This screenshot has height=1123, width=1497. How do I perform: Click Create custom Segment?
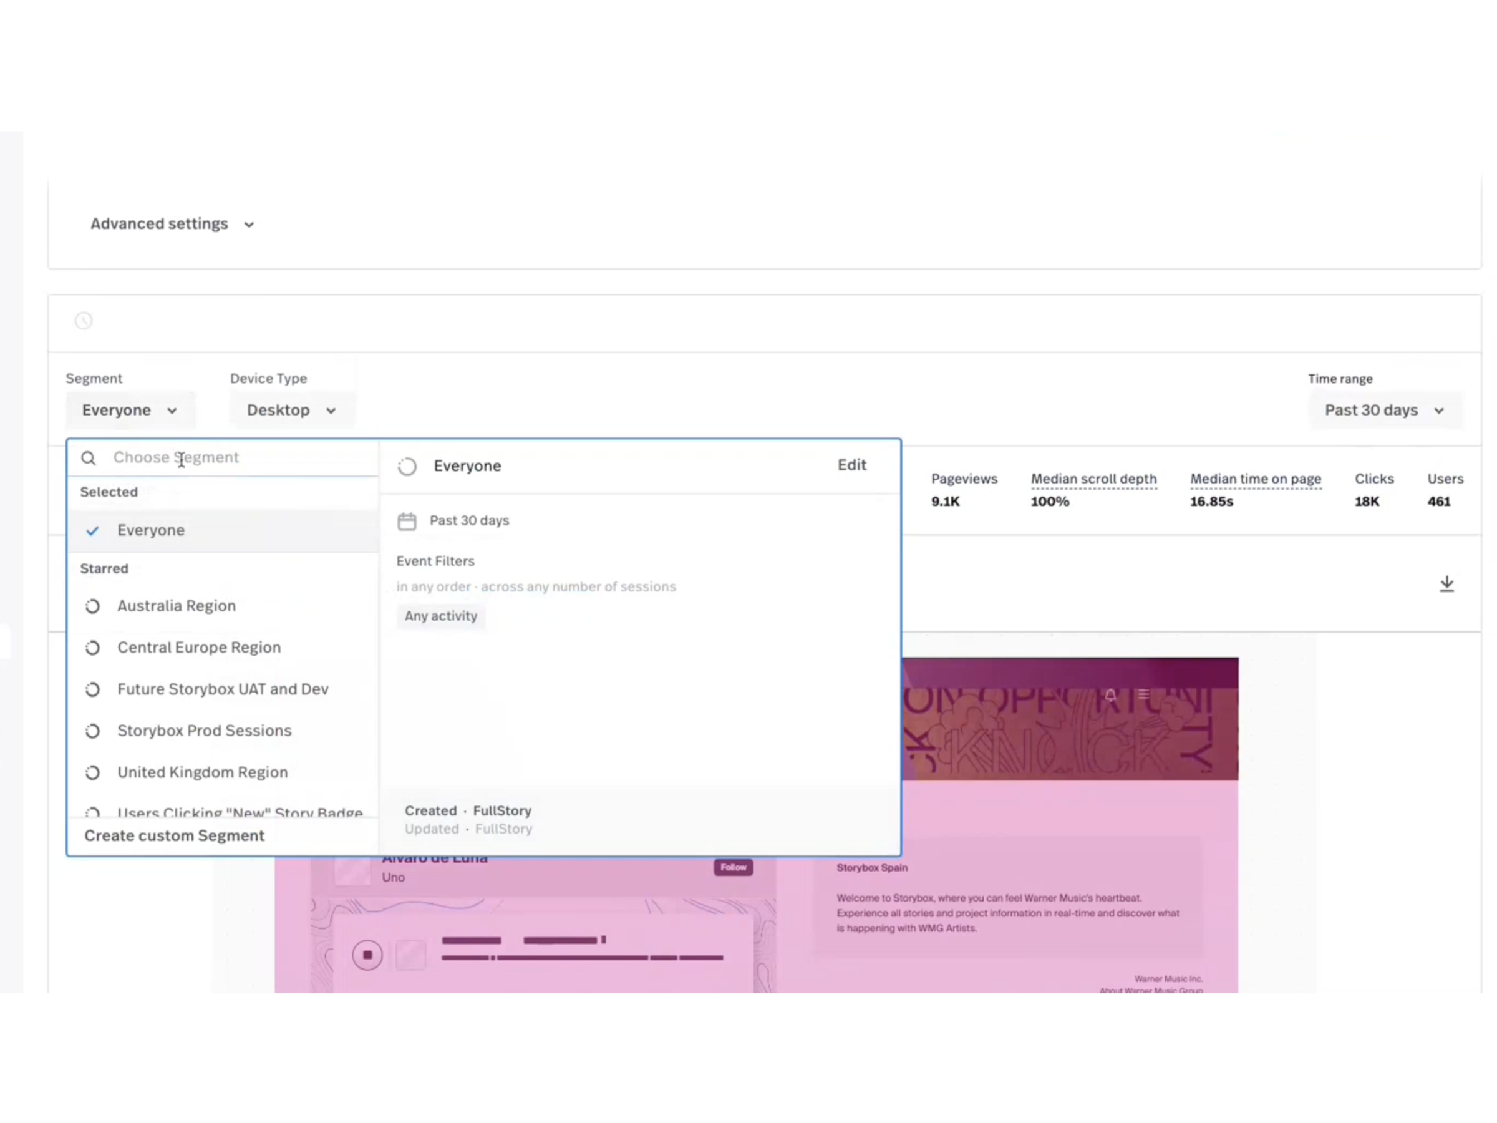(175, 836)
